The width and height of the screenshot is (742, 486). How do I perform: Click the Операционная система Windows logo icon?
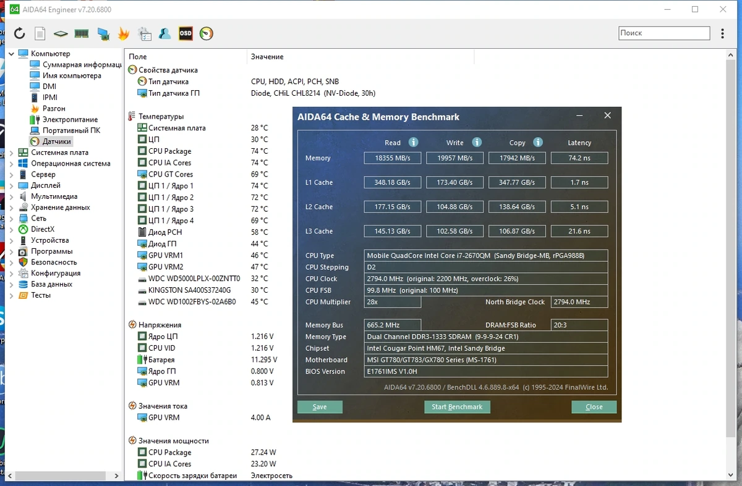pos(23,164)
